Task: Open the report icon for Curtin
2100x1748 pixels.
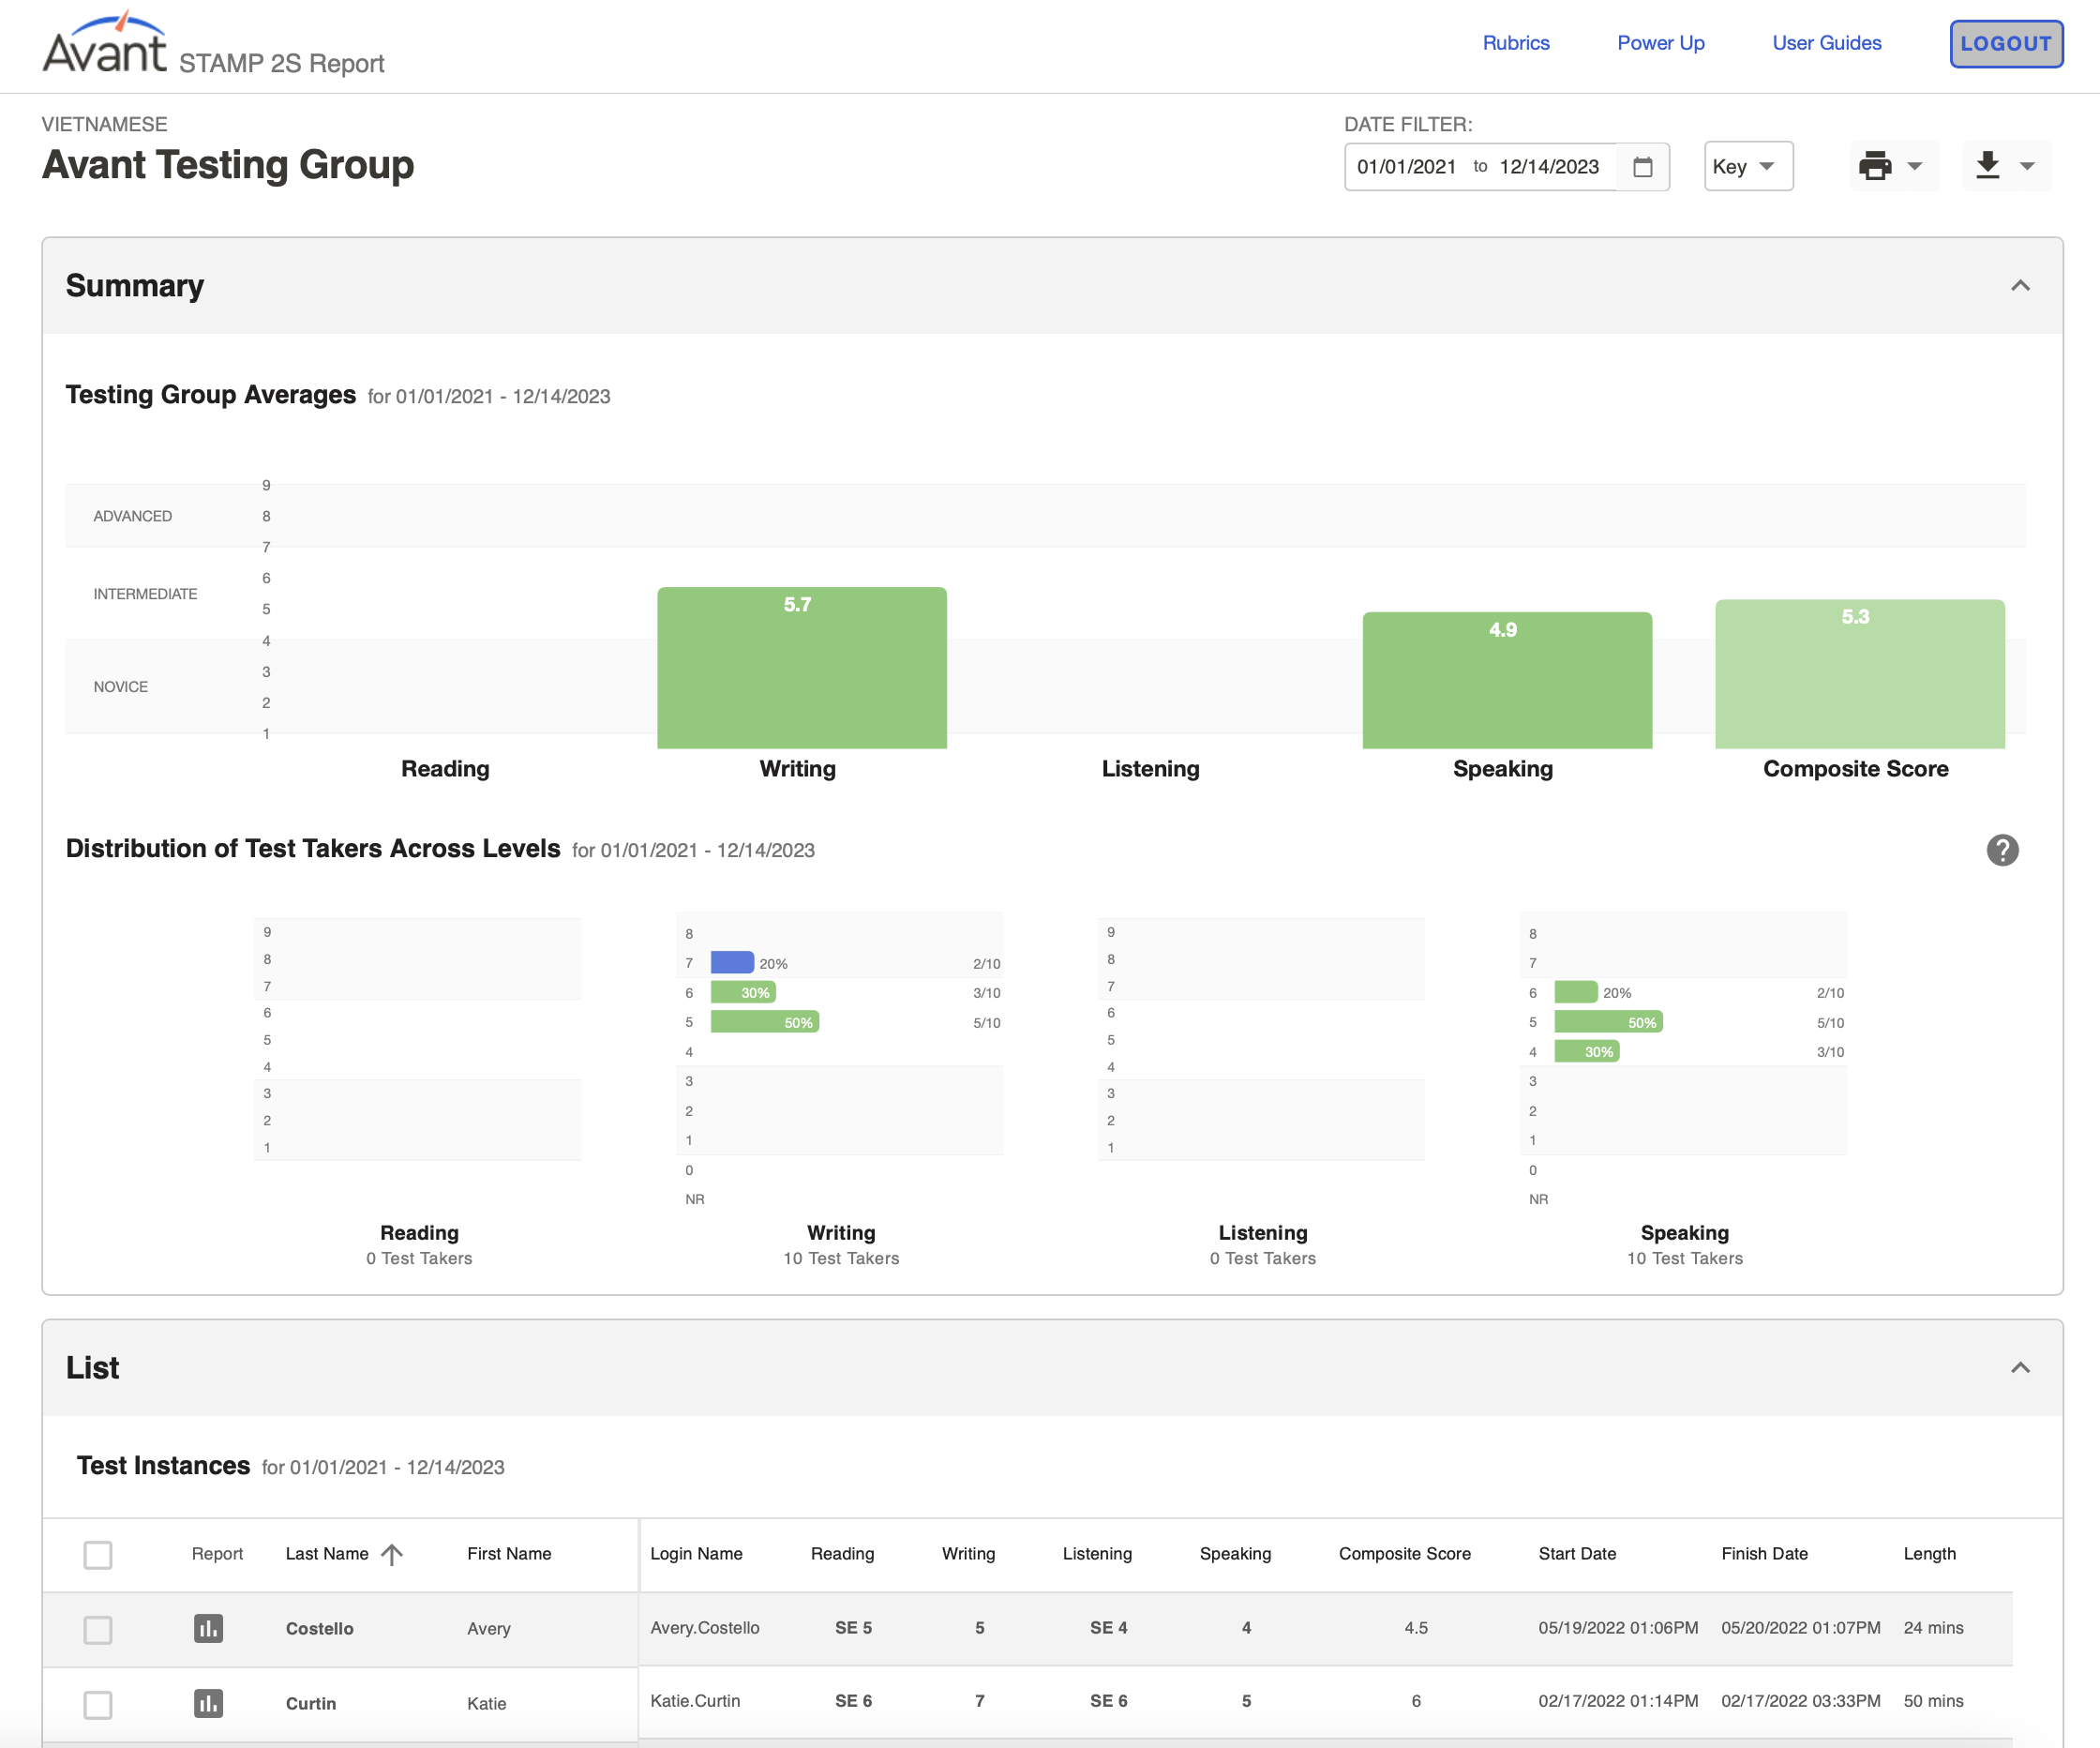Action: (x=208, y=1702)
